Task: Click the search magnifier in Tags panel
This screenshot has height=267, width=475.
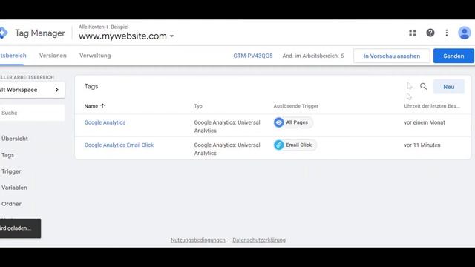Action: click(x=424, y=87)
